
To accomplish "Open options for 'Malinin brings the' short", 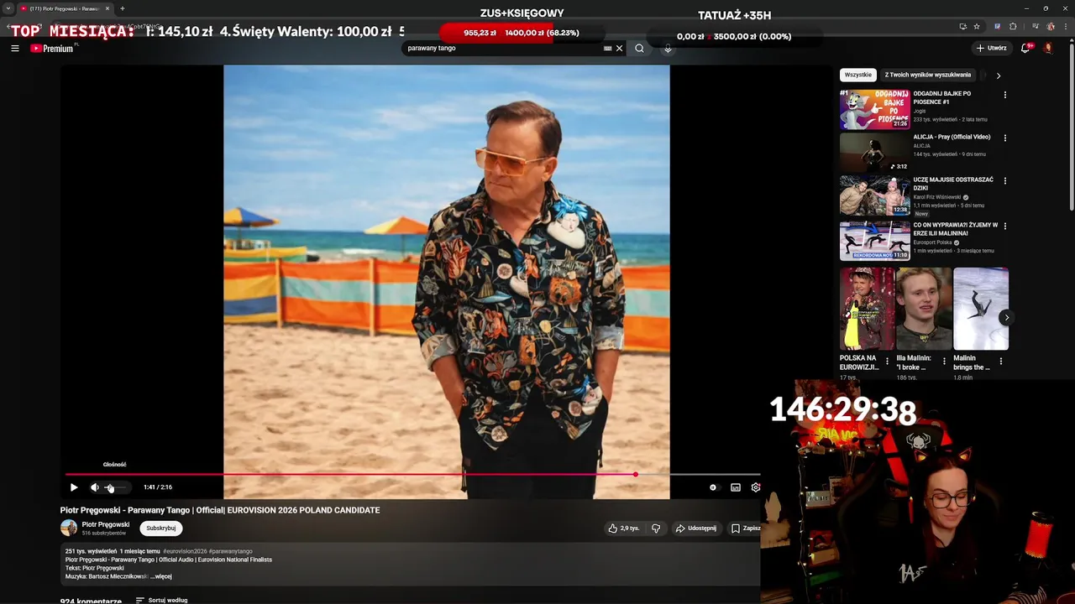I will click(1000, 362).
